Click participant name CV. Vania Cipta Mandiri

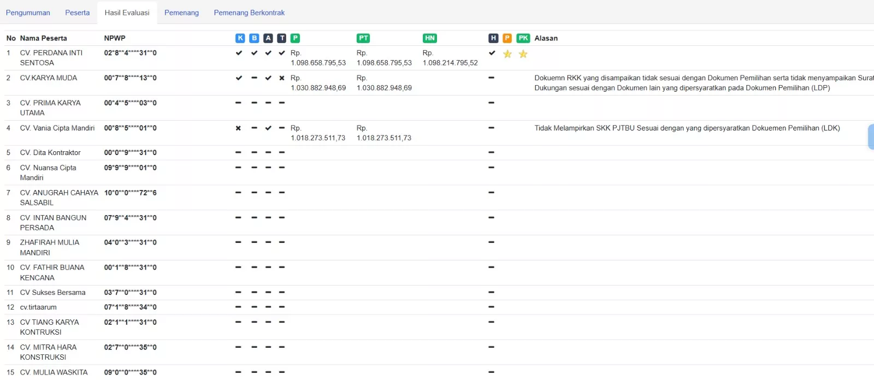coord(57,128)
